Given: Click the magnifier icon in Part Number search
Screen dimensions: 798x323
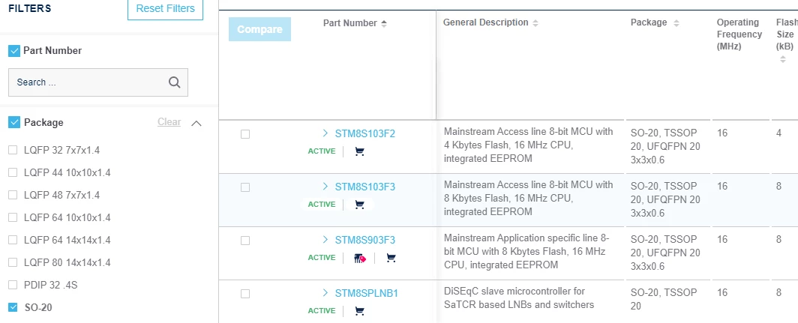Looking at the screenshot, I should click(175, 82).
